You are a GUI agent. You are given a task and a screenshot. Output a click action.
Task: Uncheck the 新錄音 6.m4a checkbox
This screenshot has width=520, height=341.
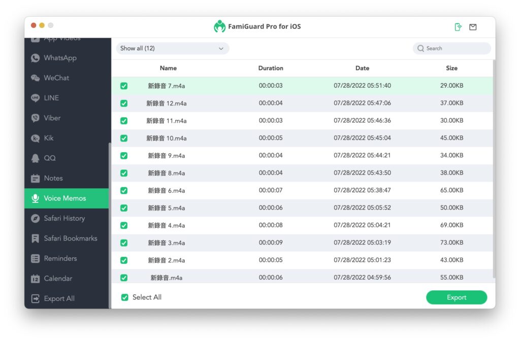(x=124, y=191)
